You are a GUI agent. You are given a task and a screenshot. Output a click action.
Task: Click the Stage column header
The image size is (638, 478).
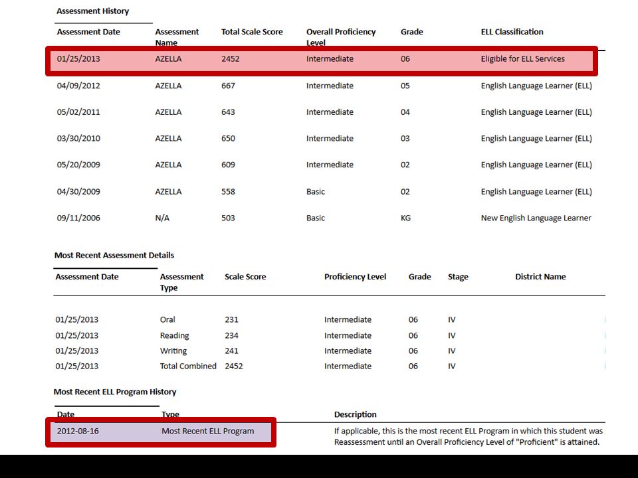tap(458, 278)
